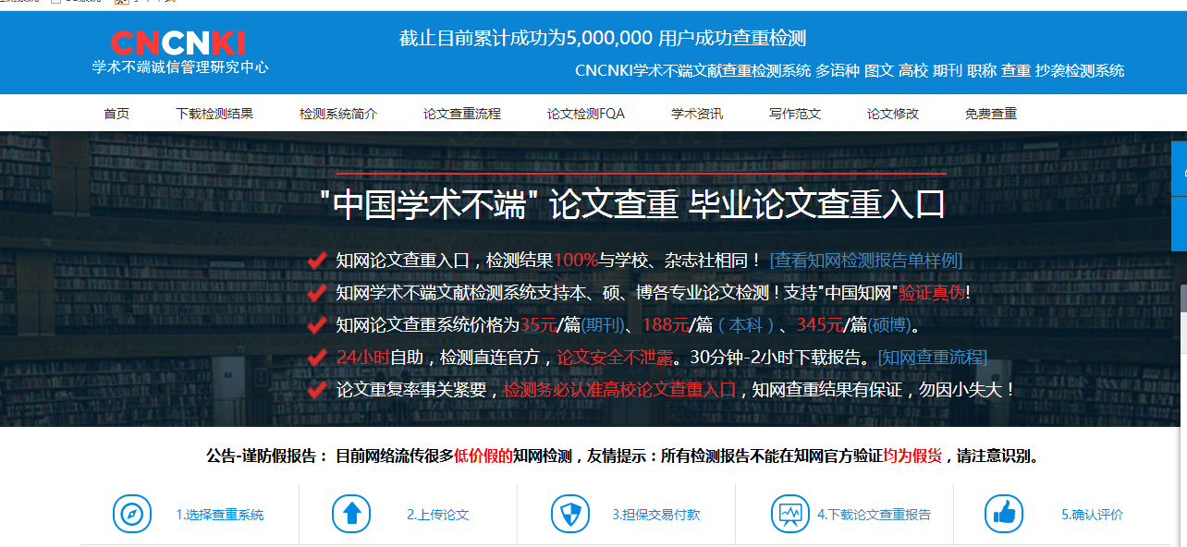Click step link 5.确认评价
The height and width of the screenshot is (547, 1187).
1093,515
